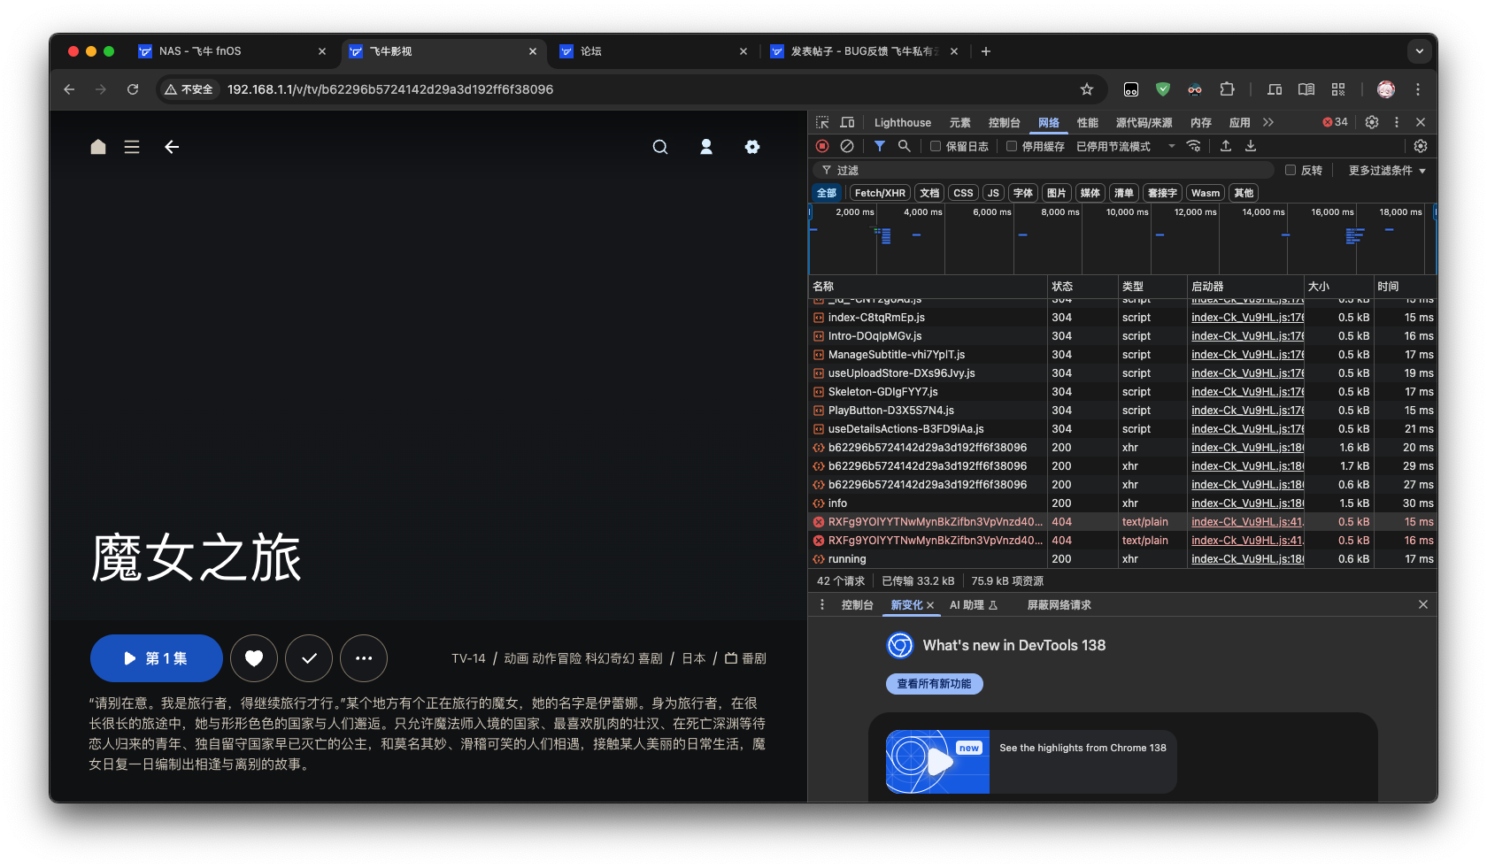1487x868 pixels.
Task: Go to the home icon in 飞牛影视
Action: 98,147
